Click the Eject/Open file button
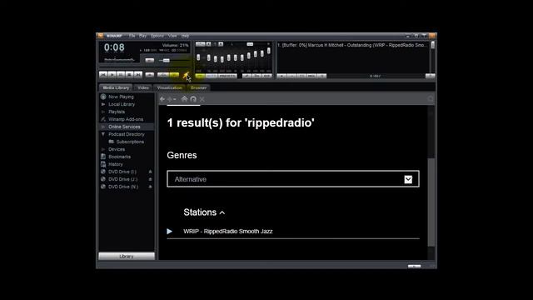The image size is (533, 300). coord(150,74)
